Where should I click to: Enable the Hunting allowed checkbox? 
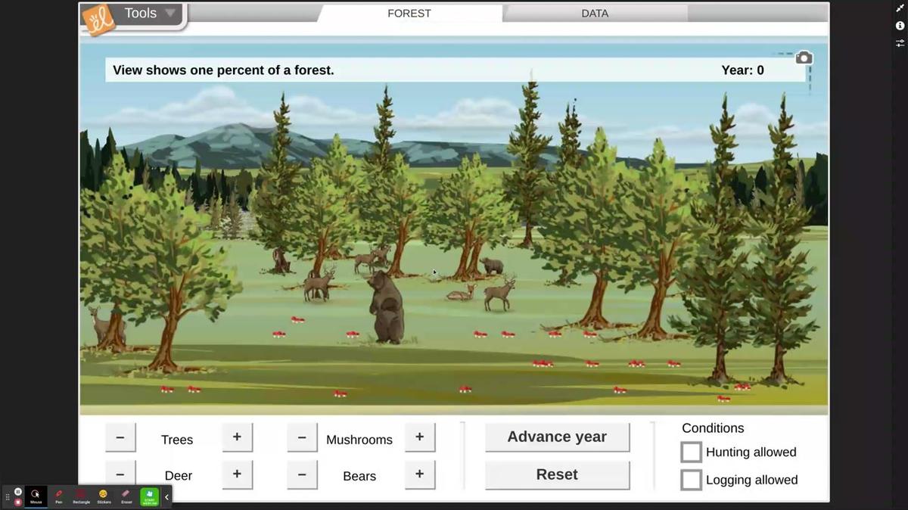[691, 452]
